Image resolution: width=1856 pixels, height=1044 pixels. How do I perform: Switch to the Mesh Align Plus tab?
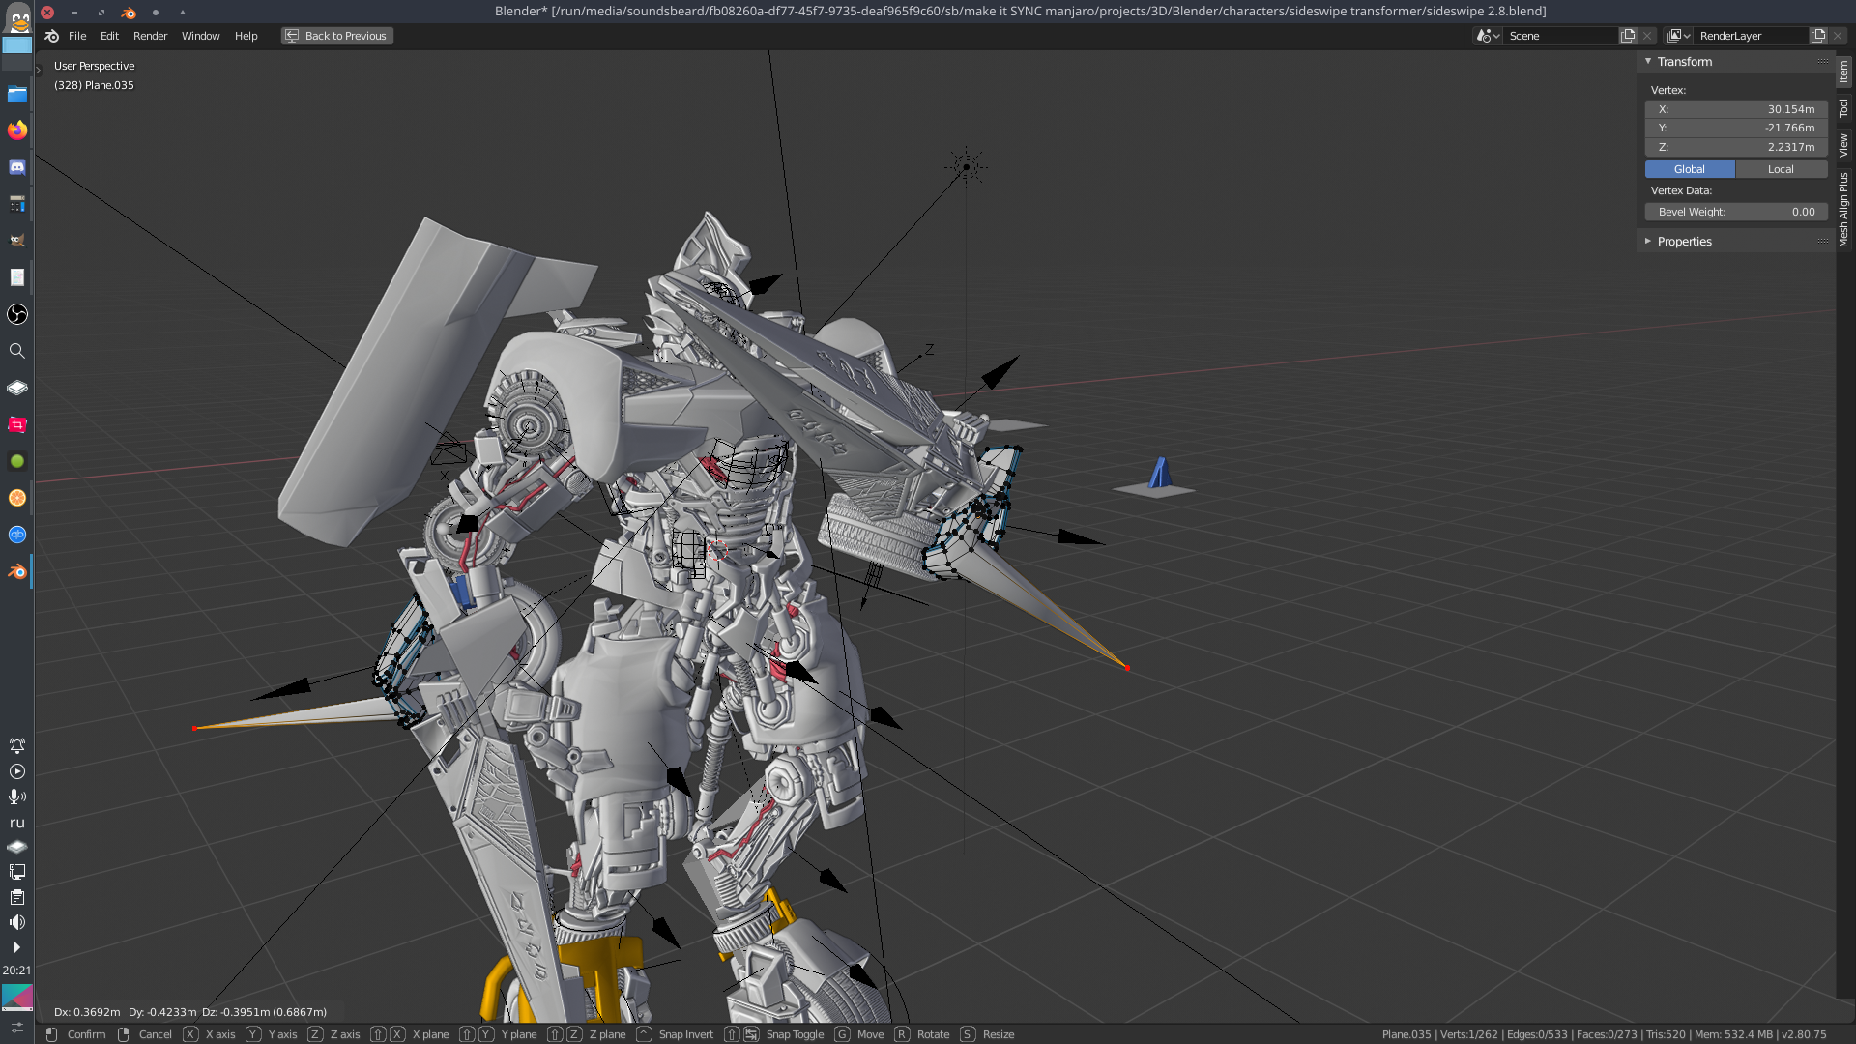[x=1843, y=209]
